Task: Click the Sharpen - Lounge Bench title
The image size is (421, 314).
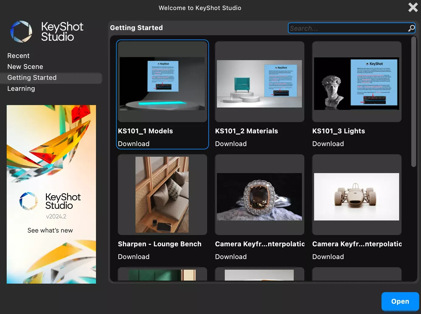Action: [159, 244]
